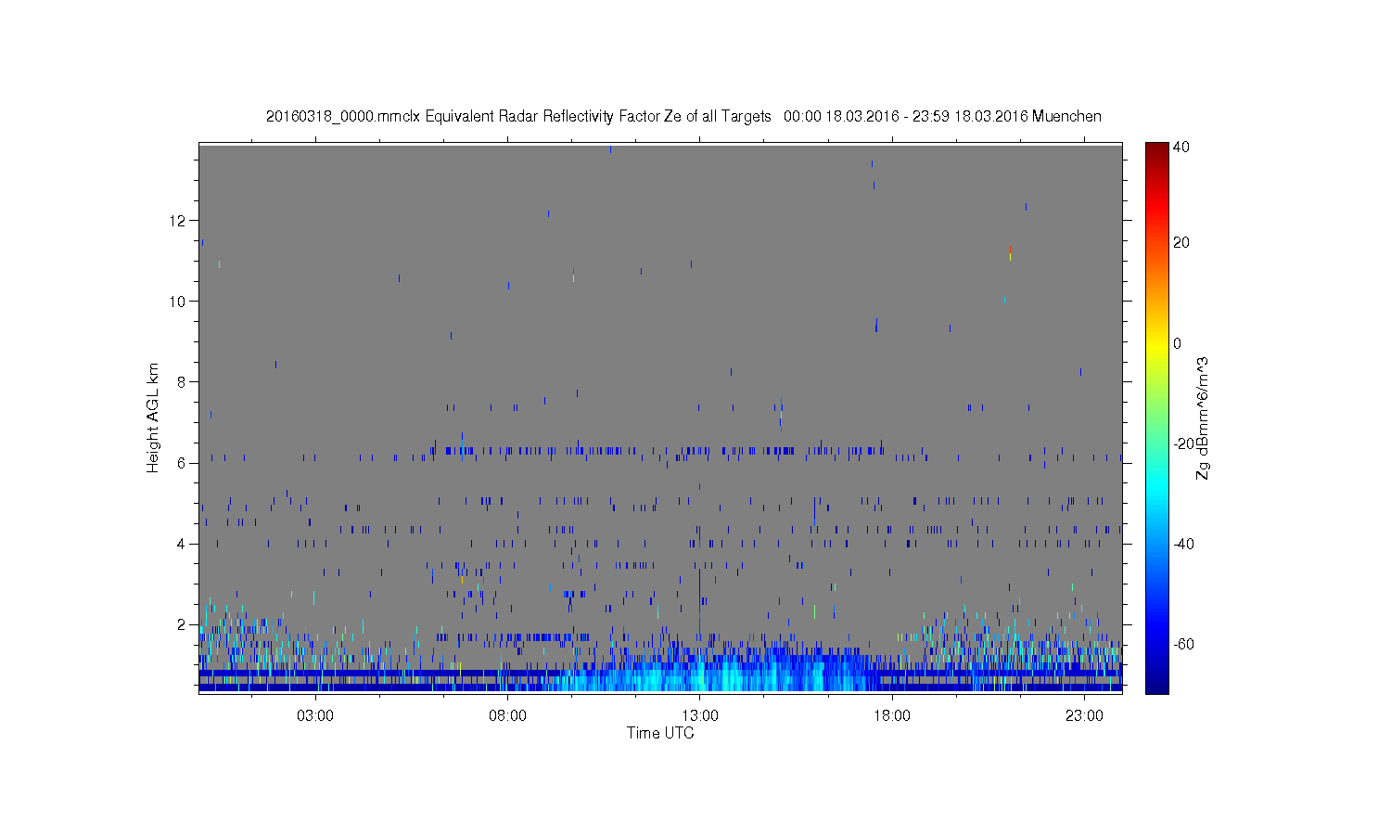Screen dimensions: 1391x835
Task: Click the height tick label 10
Action: pos(179,302)
